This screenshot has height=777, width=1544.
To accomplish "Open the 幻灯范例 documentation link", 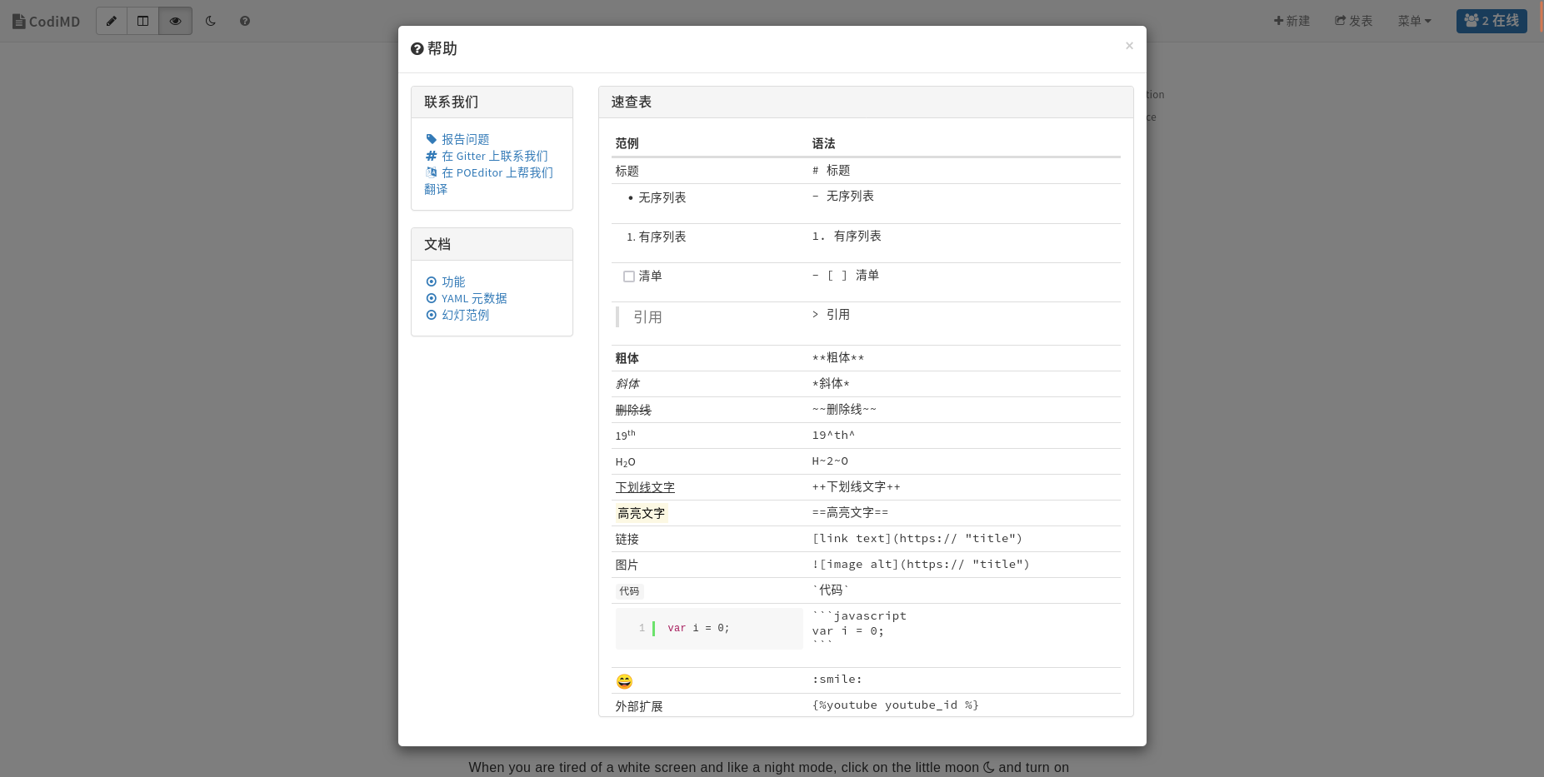I will 457,315.
